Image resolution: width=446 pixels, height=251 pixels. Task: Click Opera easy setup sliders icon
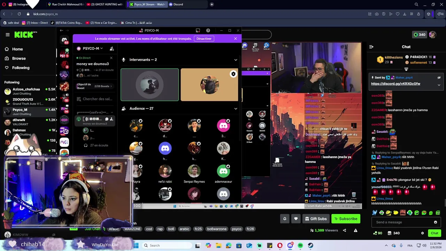click(412, 14)
